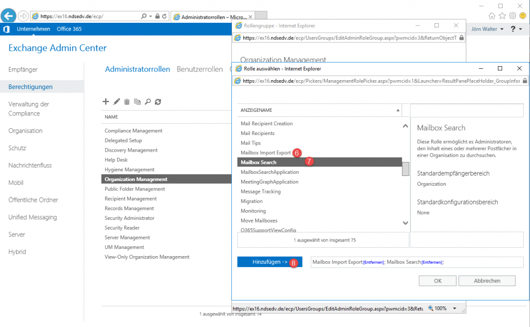
Task: Click the magnifier search icon in toolbar
Action: tap(148, 102)
